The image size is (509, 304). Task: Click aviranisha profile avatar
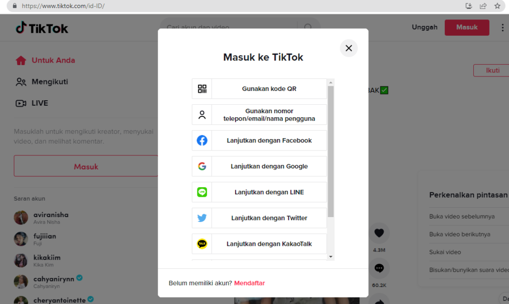pos(21,218)
